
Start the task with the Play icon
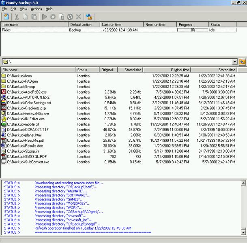[x=45, y=17]
